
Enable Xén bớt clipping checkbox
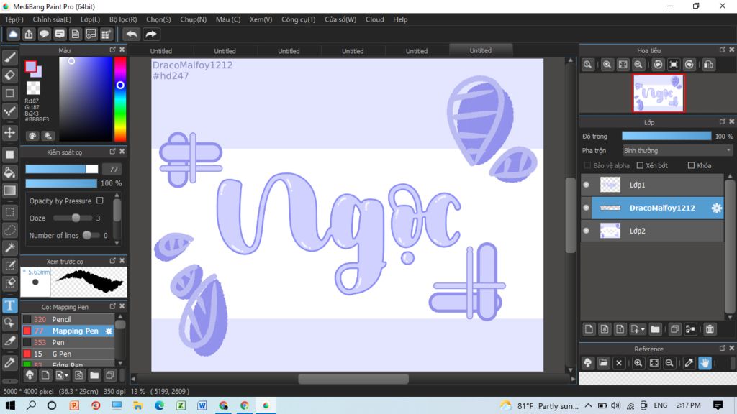[x=640, y=165]
